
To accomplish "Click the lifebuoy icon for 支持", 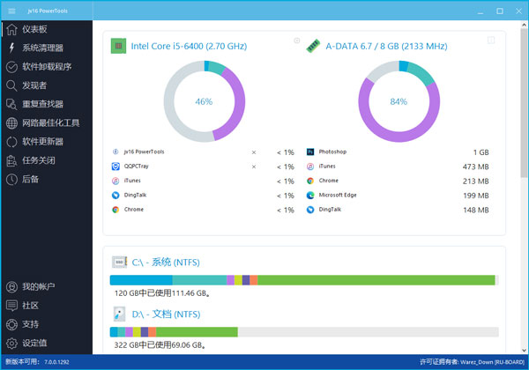I will coord(11,324).
